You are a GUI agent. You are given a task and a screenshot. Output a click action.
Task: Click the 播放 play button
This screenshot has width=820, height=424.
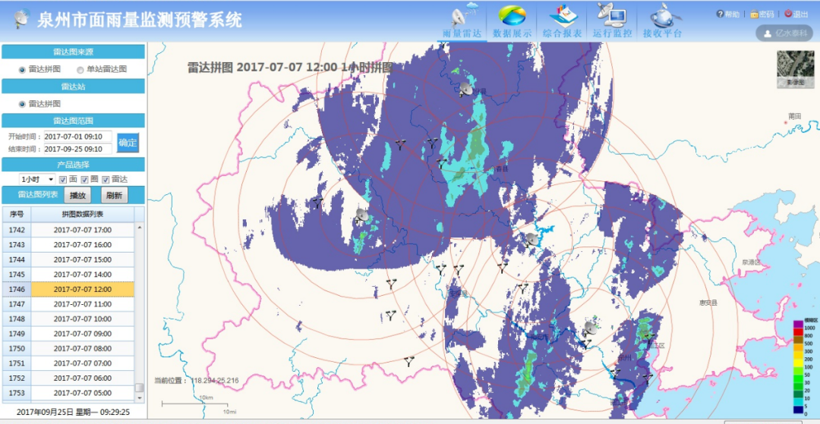coord(77,195)
